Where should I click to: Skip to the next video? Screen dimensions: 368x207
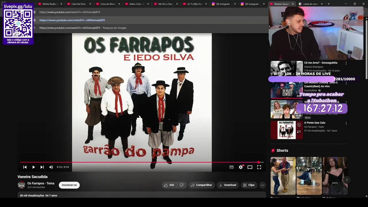click(42, 167)
